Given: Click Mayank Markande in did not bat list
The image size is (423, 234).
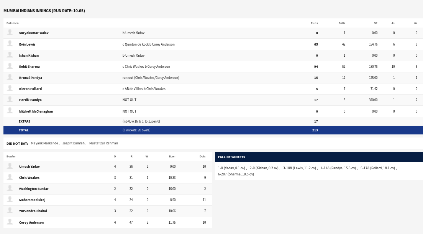Looking at the screenshot, I should pyautogui.click(x=44, y=143).
